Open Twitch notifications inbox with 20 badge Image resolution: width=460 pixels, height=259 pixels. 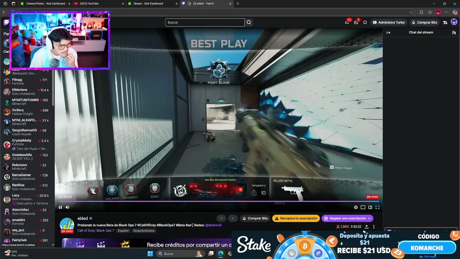click(x=347, y=22)
